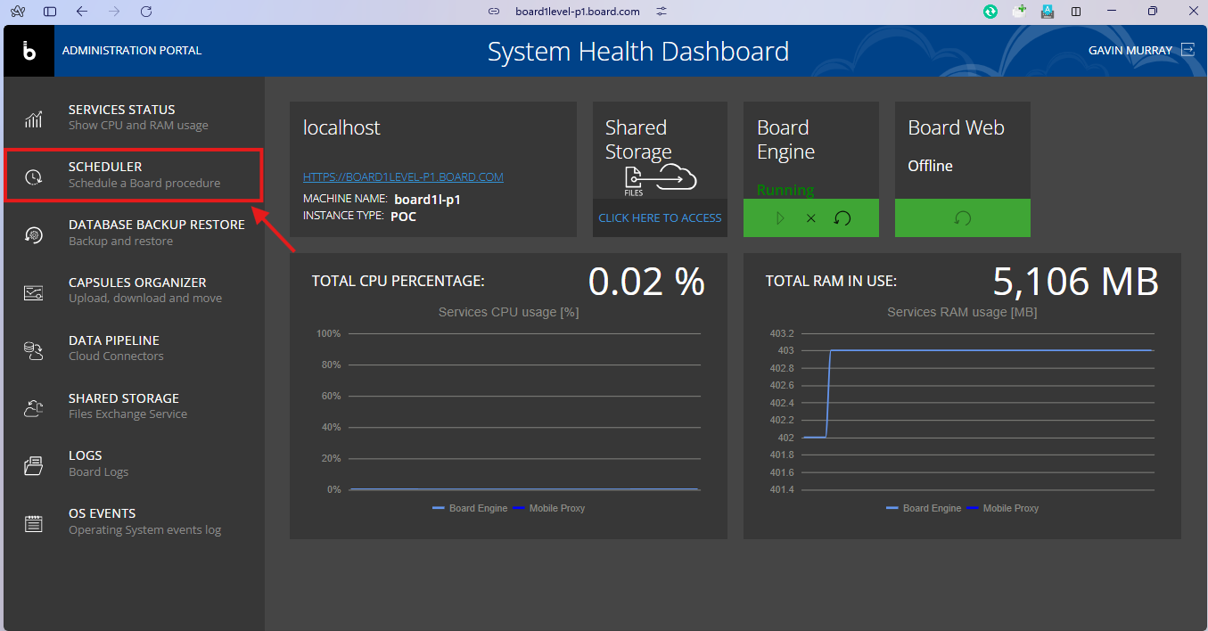The width and height of the screenshot is (1208, 631).
Task: Copy link via the chain icon
Action: [493, 12]
